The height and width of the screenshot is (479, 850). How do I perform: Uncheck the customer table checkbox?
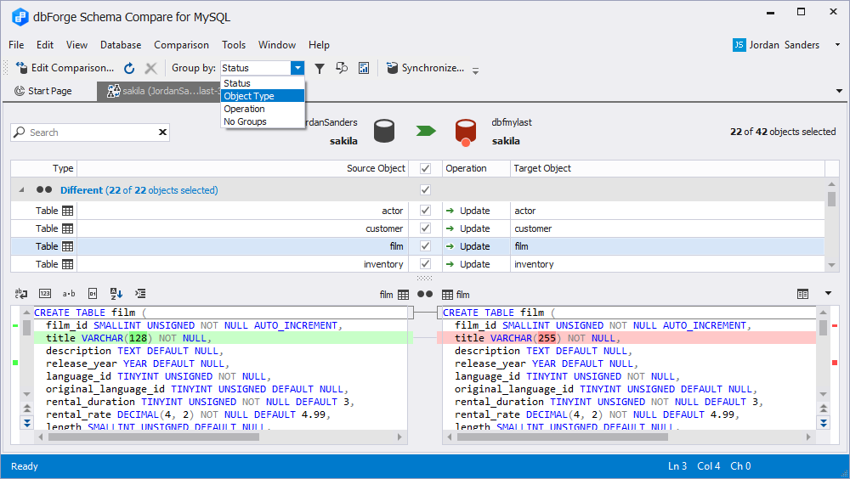point(426,228)
